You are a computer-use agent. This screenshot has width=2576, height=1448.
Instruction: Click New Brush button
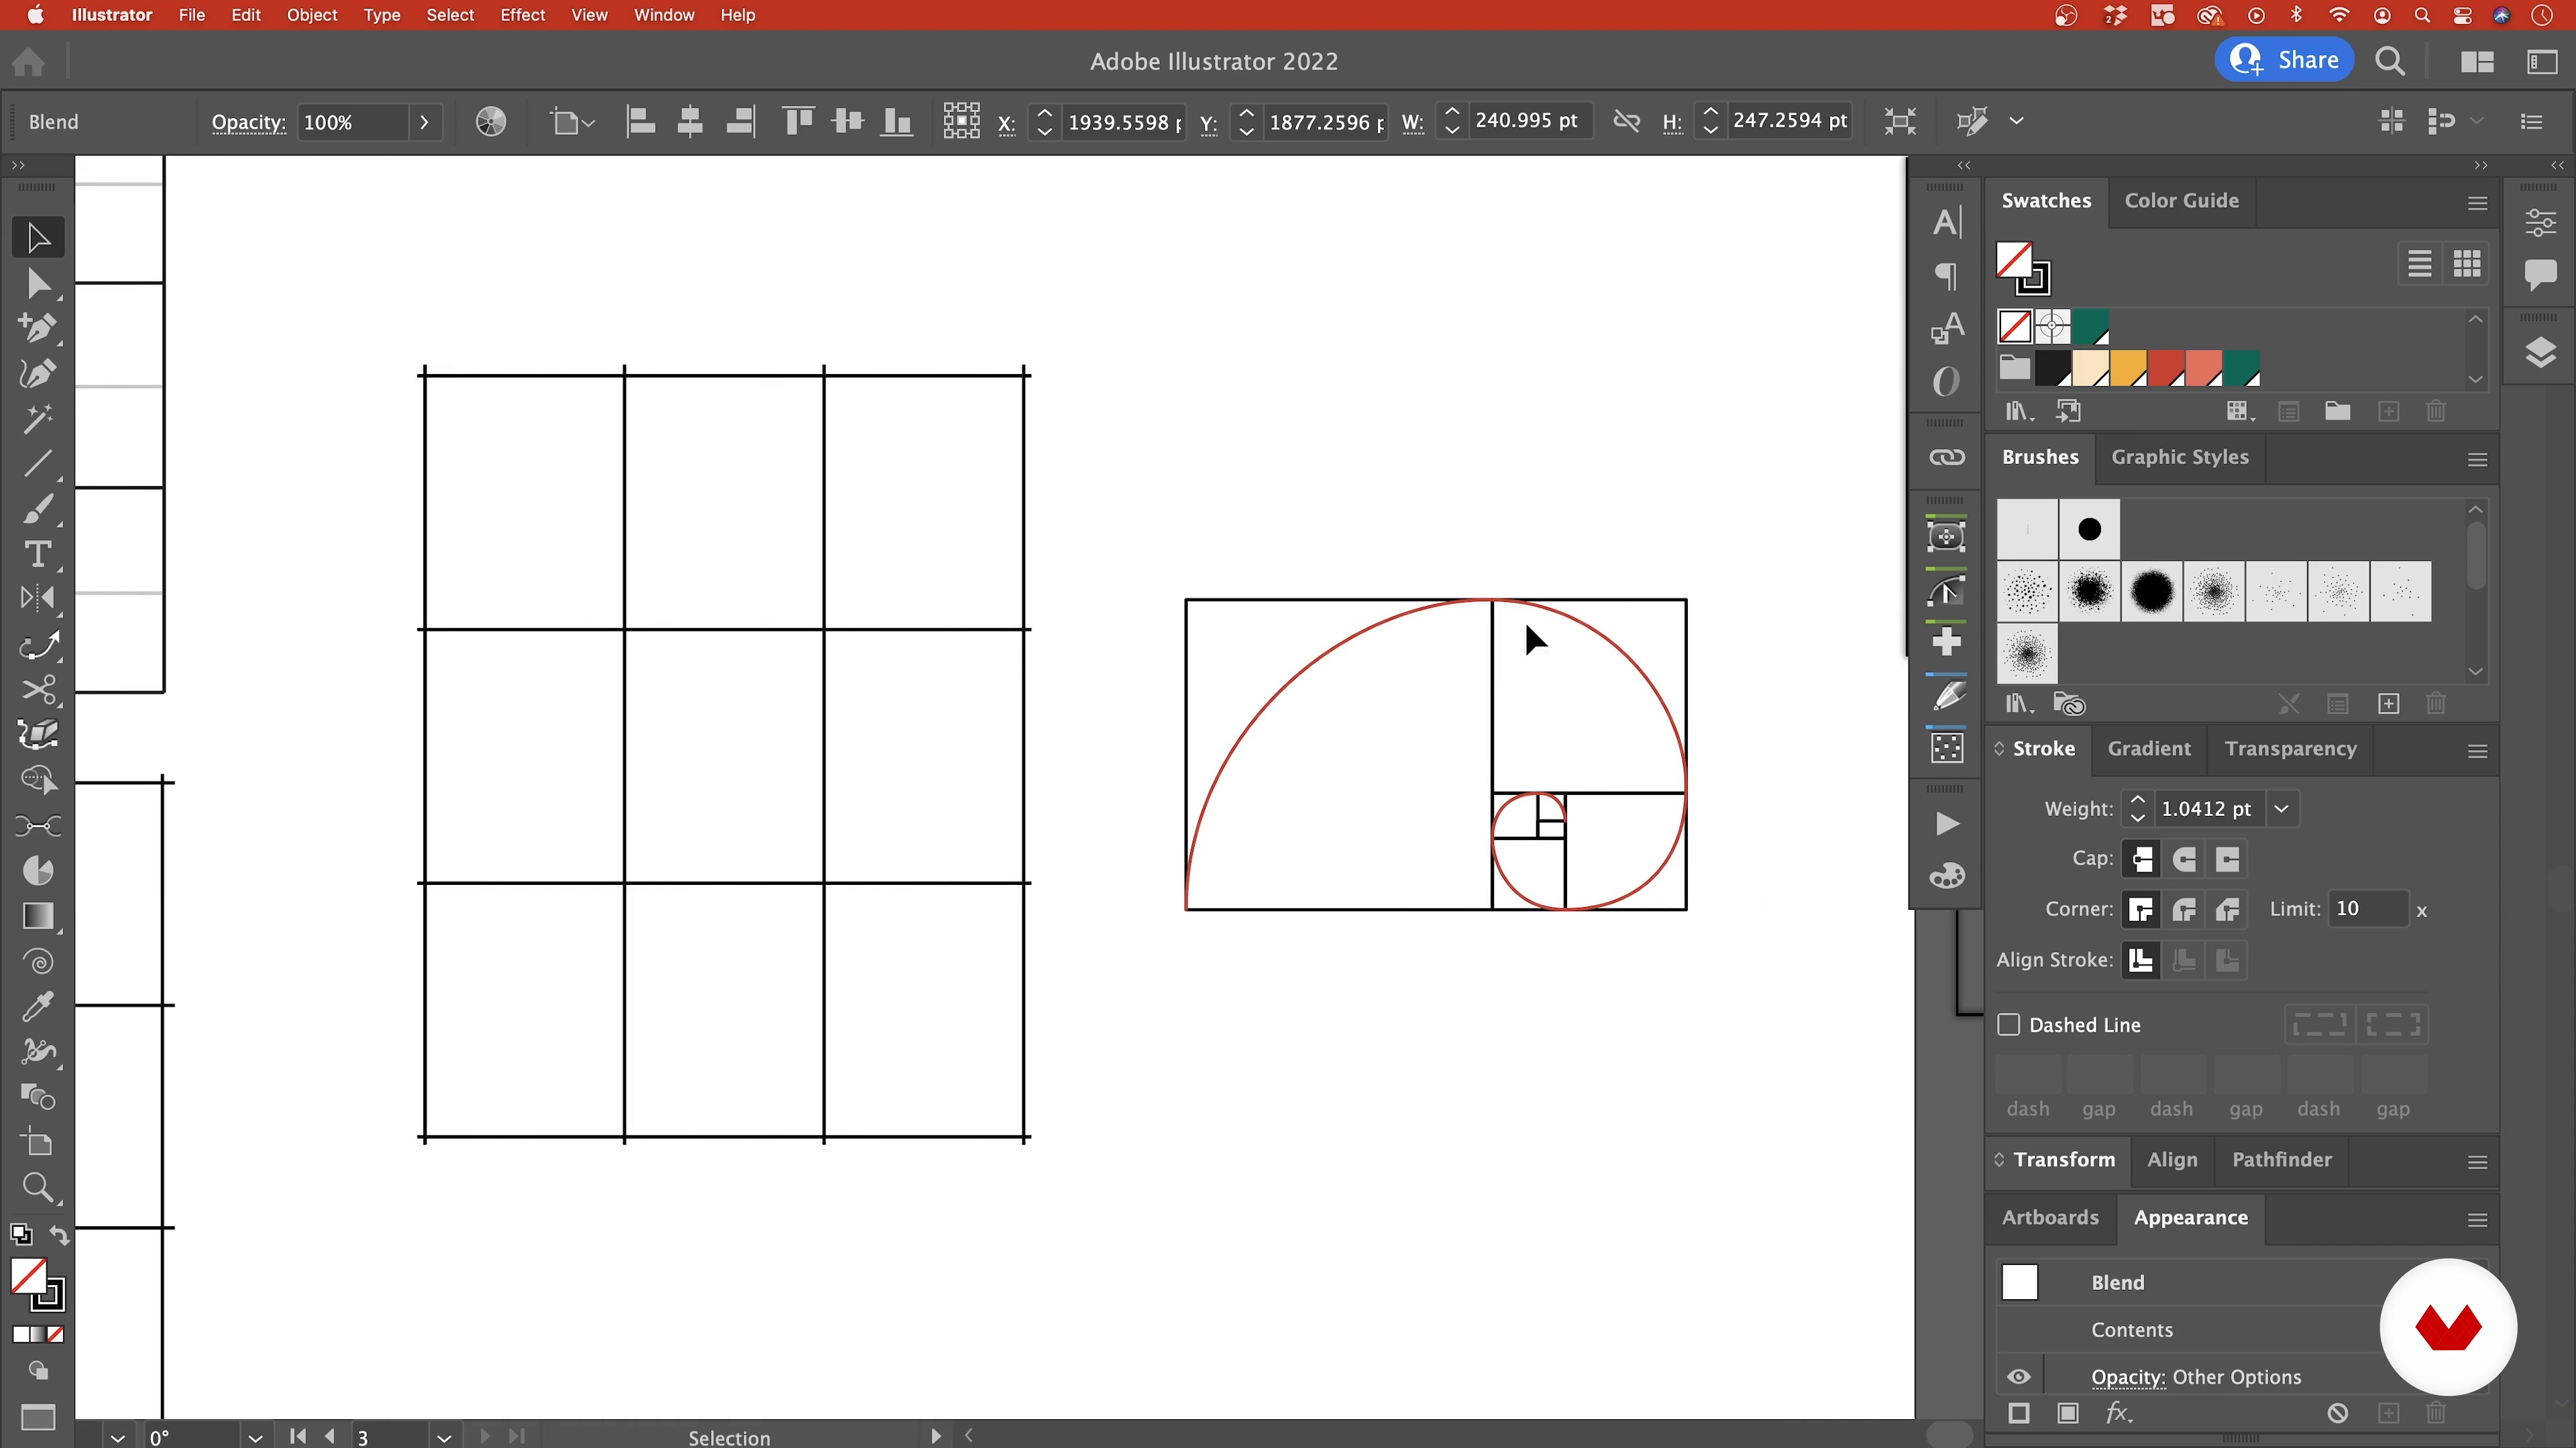click(2388, 703)
